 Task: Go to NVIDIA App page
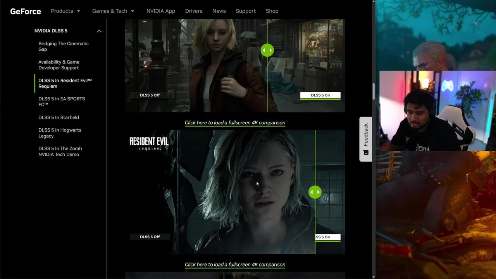161,11
